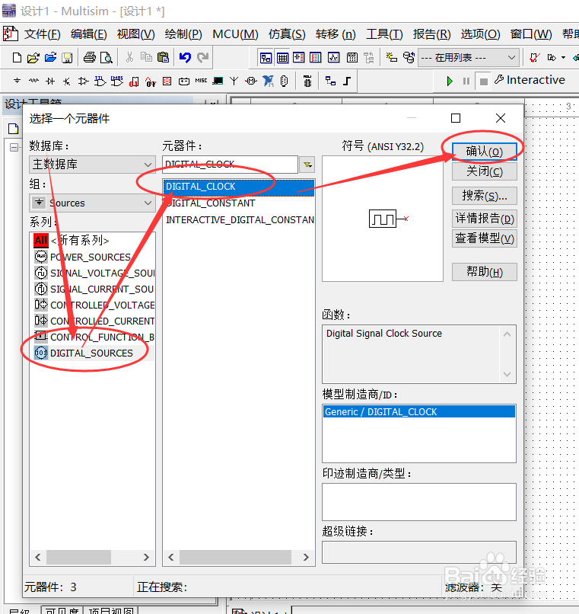Click the 搜索(S)... button
The image size is (579, 614).
click(485, 196)
